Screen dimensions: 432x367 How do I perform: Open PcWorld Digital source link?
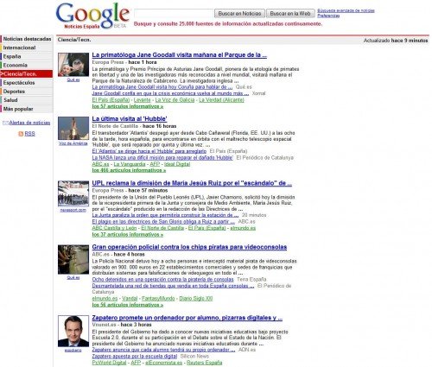click(109, 363)
